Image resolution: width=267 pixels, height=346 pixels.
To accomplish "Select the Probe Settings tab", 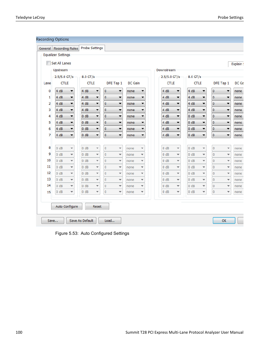I will point(92,48).
